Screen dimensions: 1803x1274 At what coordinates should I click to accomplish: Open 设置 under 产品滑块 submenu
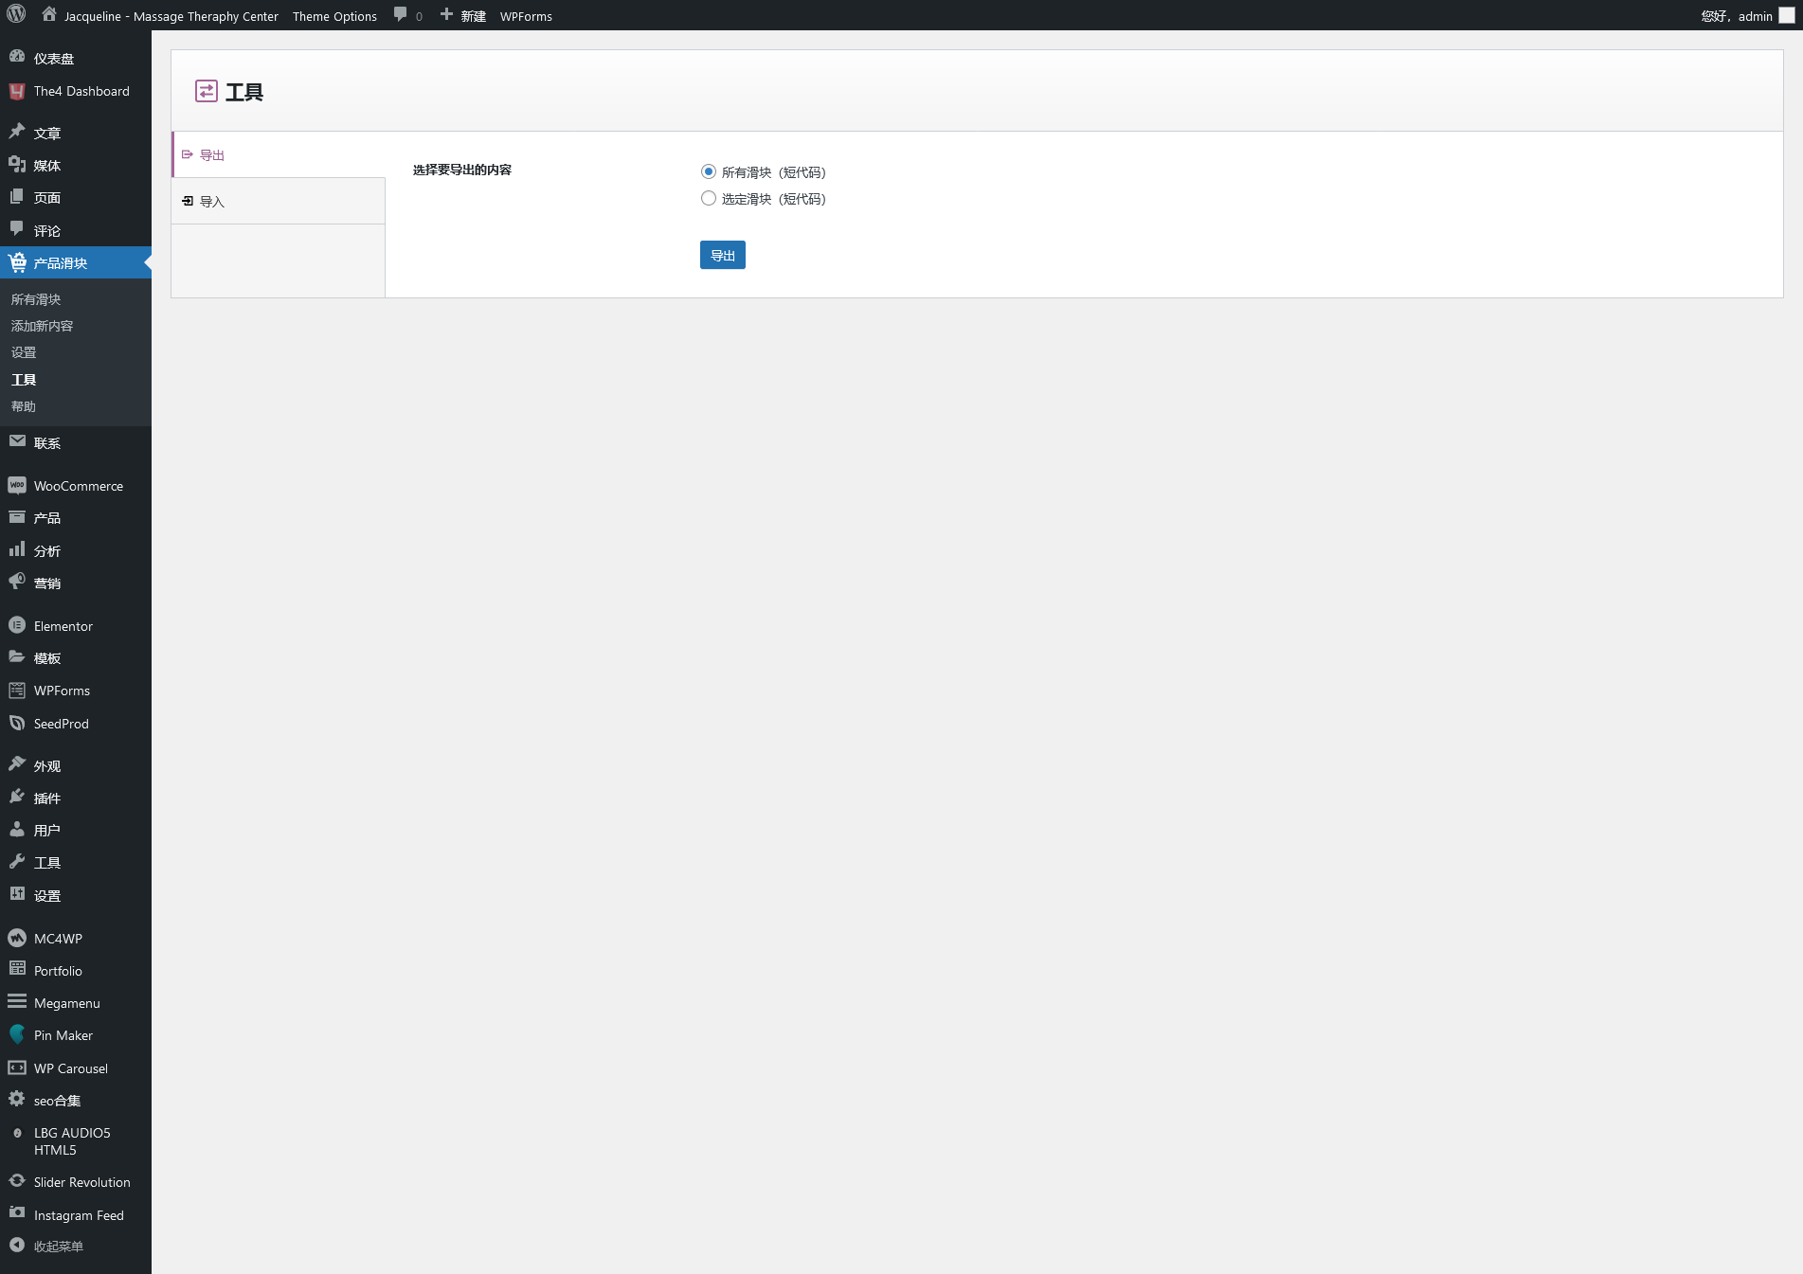click(24, 352)
